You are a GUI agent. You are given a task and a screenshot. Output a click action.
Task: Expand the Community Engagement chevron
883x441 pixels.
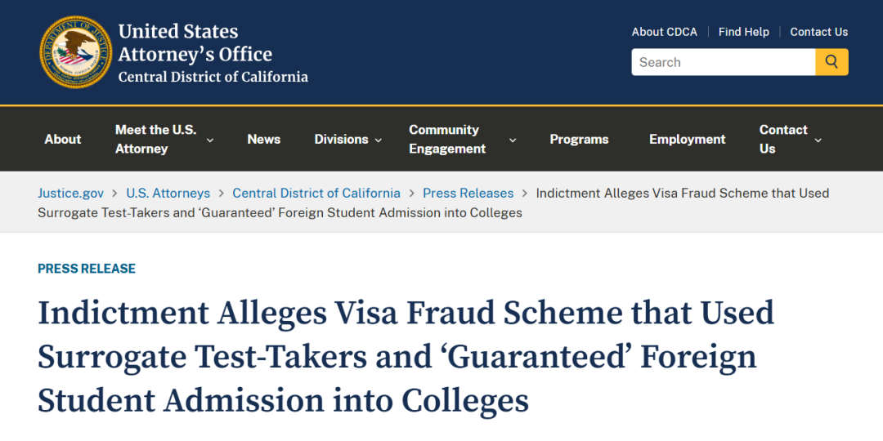coord(513,140)
